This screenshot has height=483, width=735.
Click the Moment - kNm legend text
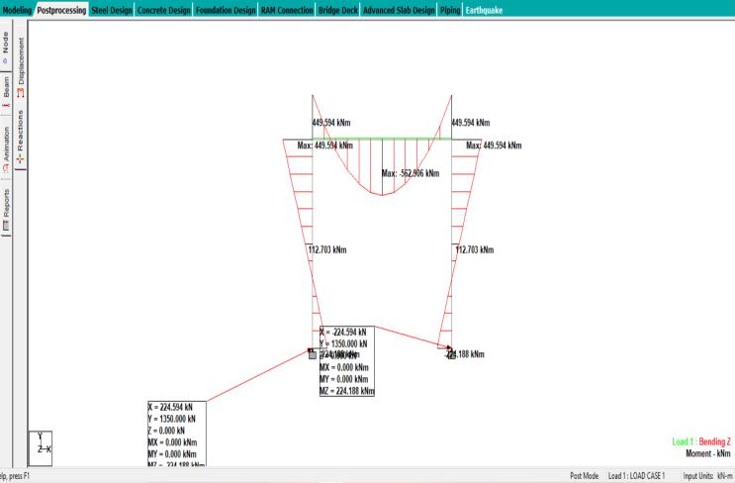pos(708,453)
